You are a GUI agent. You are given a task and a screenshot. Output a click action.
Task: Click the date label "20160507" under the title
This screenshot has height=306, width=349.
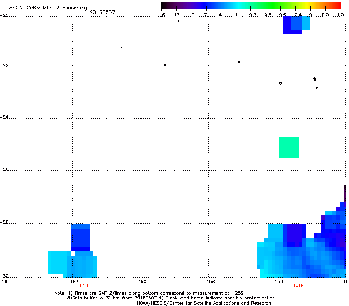point(102,12)
